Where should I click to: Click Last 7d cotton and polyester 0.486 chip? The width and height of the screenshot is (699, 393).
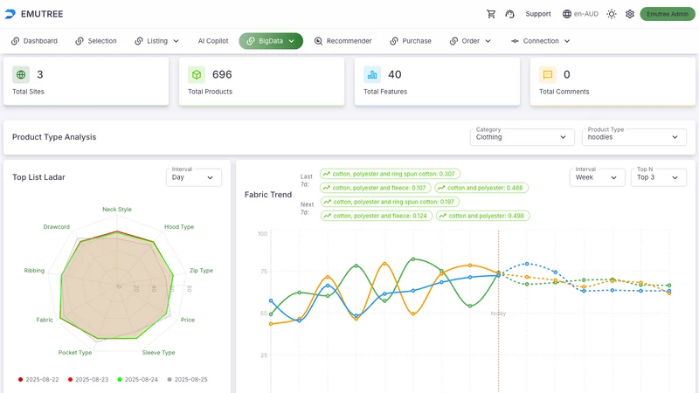(x=481, y=188)
